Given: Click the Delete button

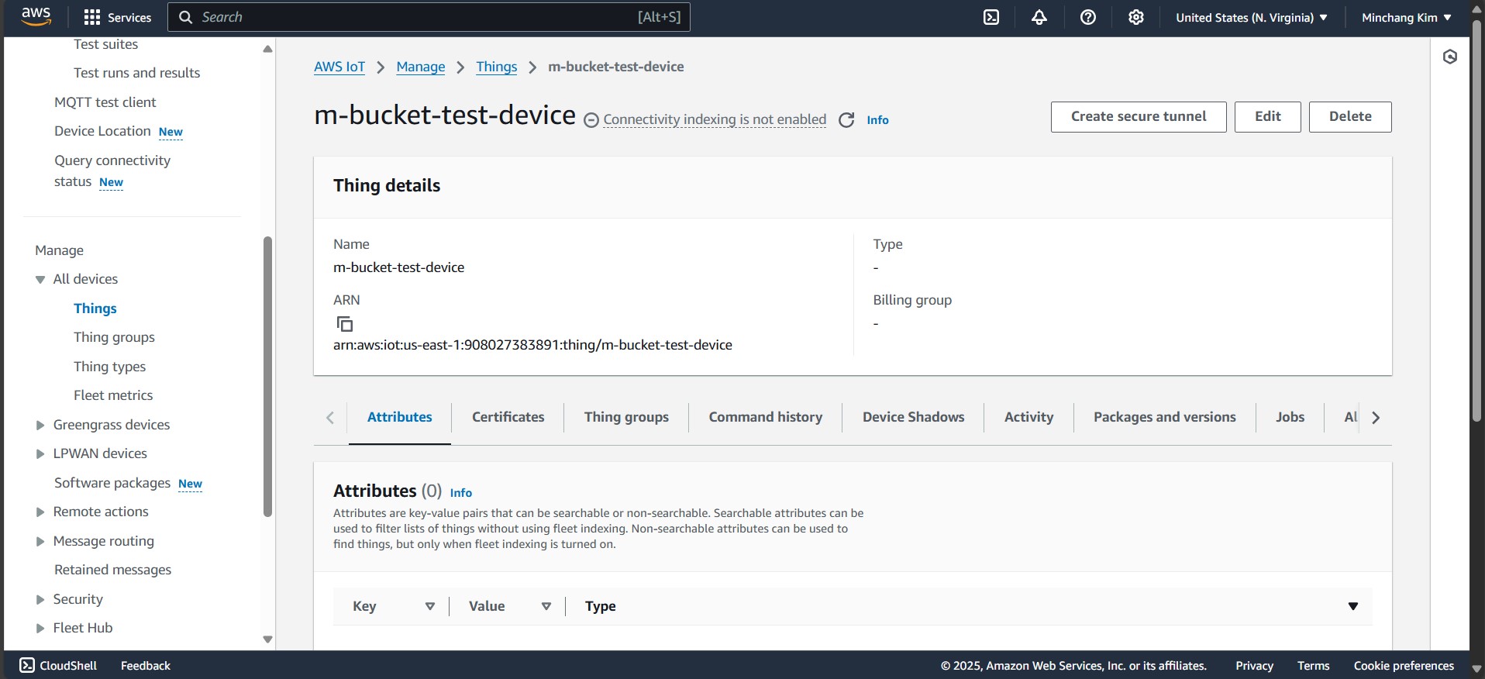Looking at the screenshot, I should pos(1350,117).
